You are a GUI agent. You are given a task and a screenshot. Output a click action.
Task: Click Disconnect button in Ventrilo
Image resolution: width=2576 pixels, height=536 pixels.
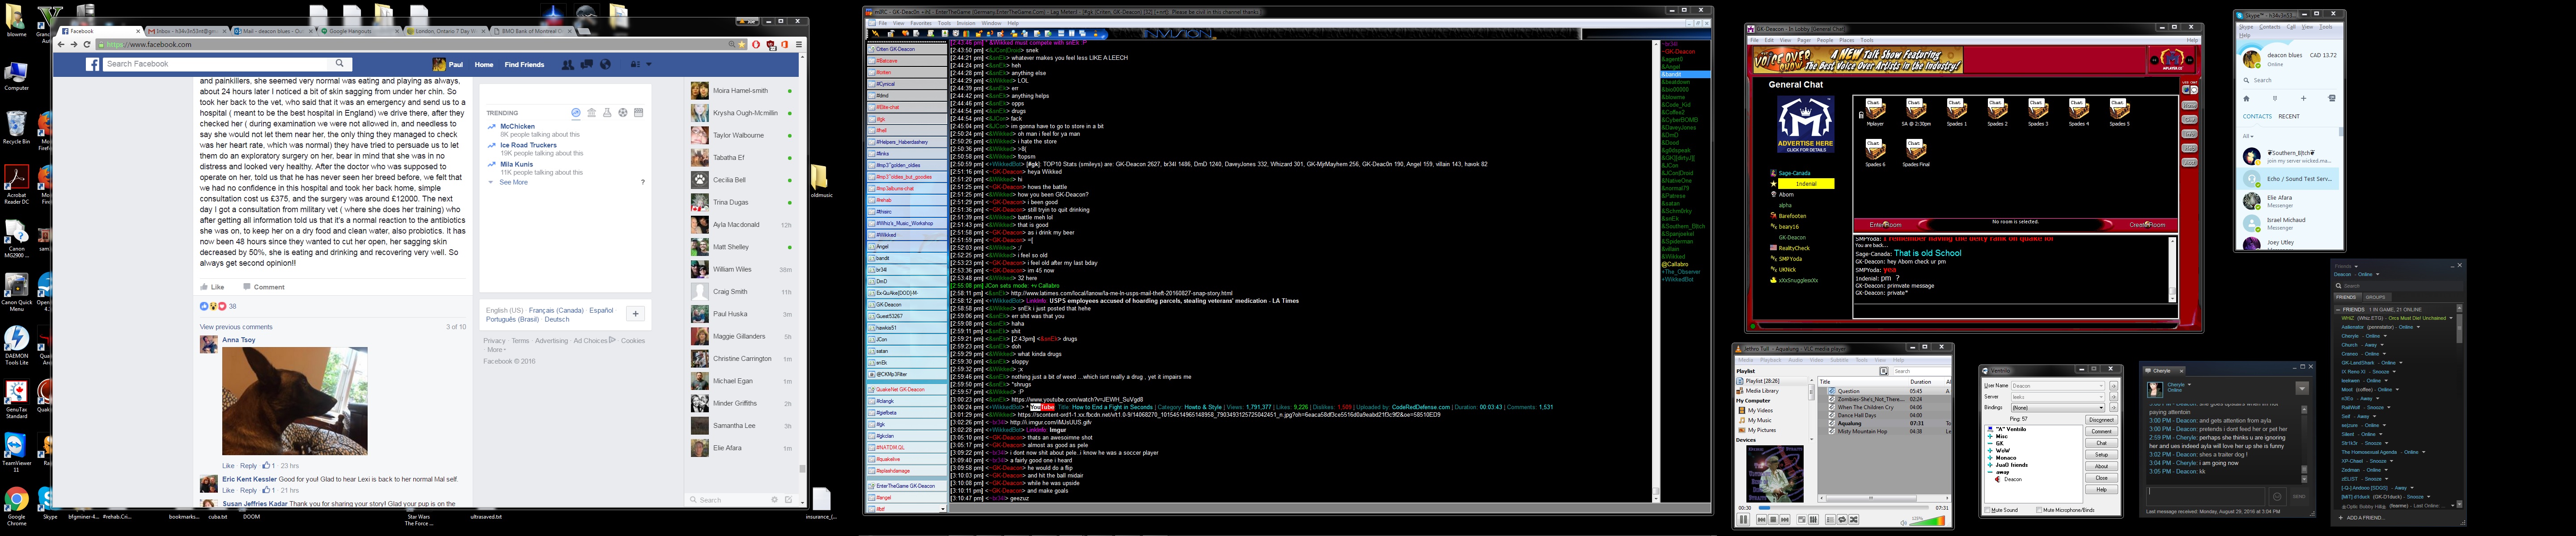coord(2102,420)
